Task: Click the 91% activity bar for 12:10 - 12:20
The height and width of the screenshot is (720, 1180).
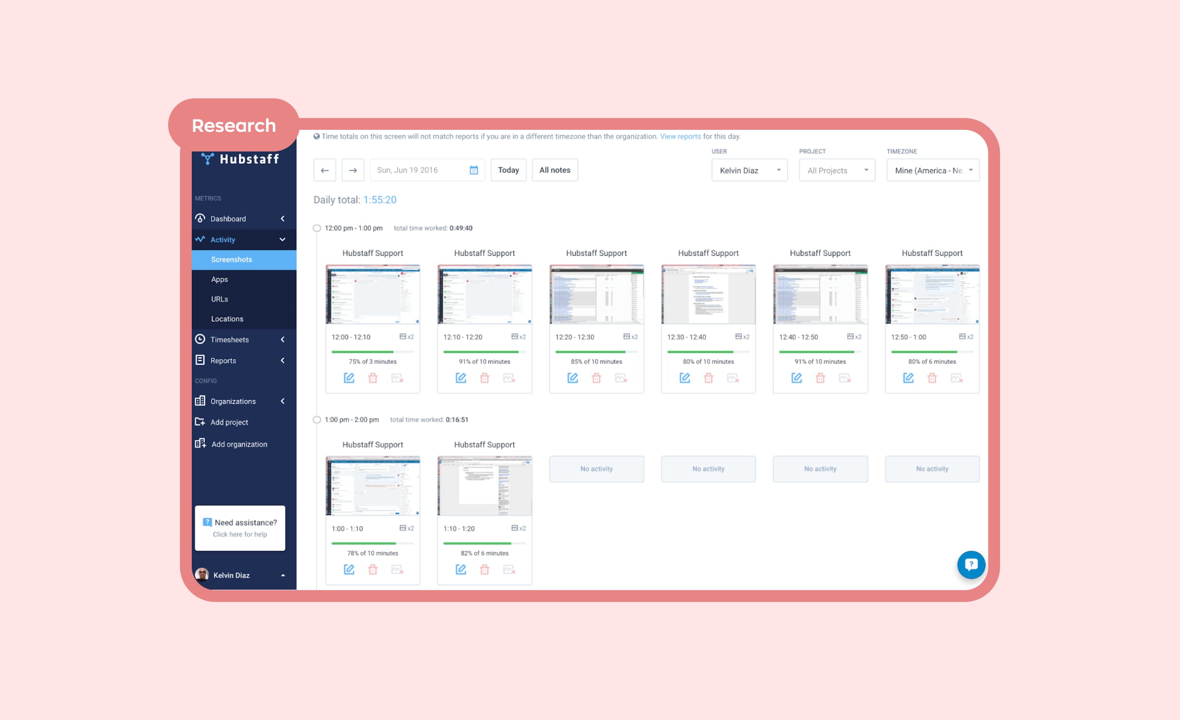Action: pos(485,352)
